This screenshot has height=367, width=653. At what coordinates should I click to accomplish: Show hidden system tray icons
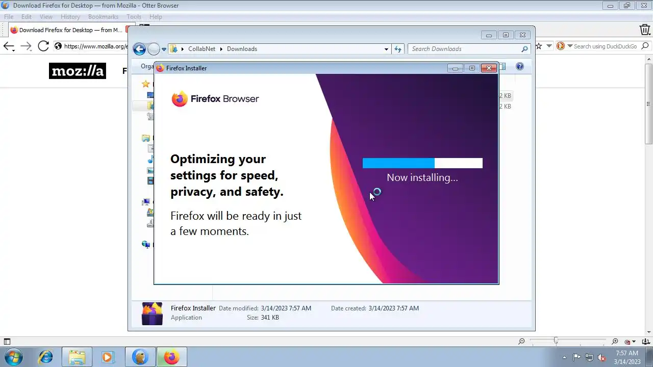pos(564,357)
